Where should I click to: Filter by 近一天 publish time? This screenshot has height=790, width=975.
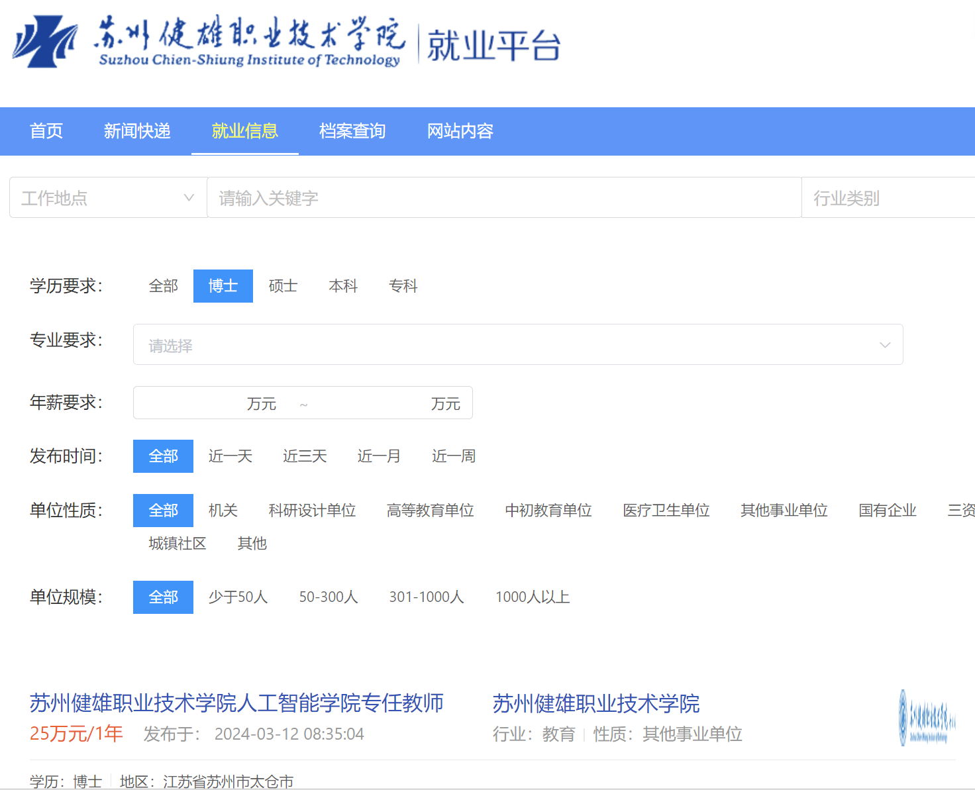point(231,456)
